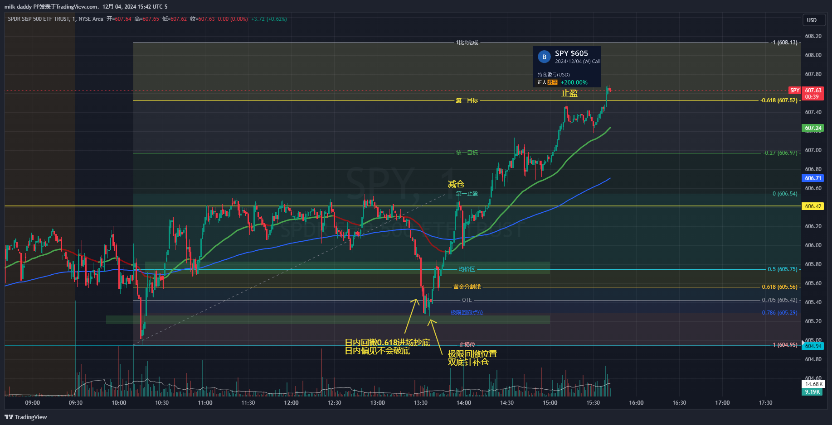Click the green 9.19K volume label
Screen dimensions: 832x425
tap(813, 392)
